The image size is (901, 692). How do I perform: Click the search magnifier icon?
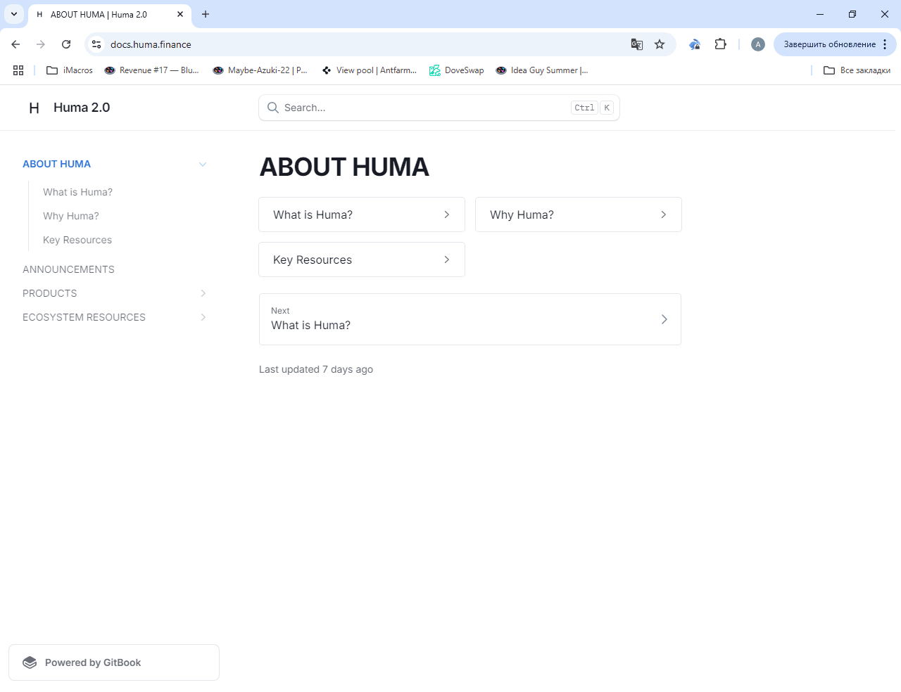coord(273,108)
